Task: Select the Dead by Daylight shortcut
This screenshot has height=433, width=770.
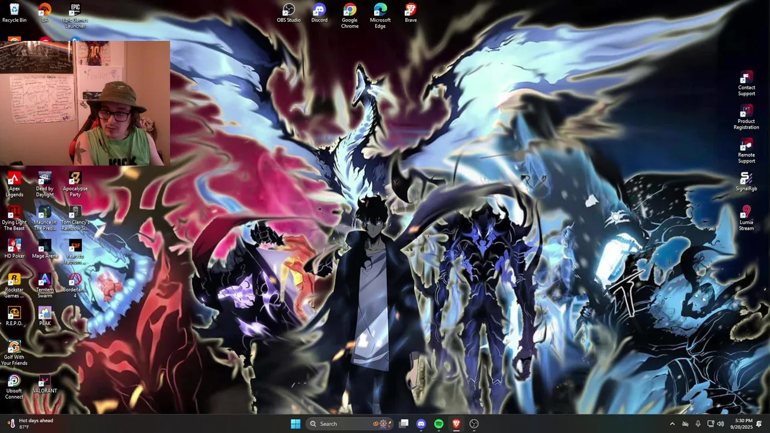Action: coord(45,185)
